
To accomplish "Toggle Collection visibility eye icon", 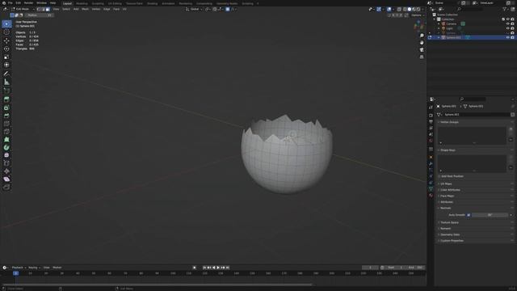I will tap(508, 19).
